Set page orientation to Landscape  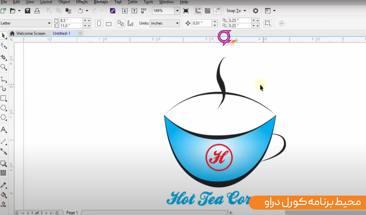click(109, 23)
